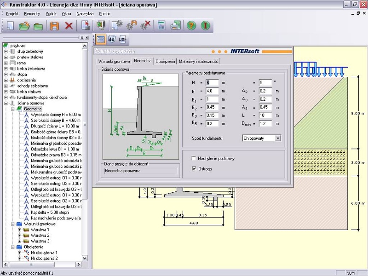
Task: Expand the Nr obciążenia 1 node
Action: tap(20, 253)
